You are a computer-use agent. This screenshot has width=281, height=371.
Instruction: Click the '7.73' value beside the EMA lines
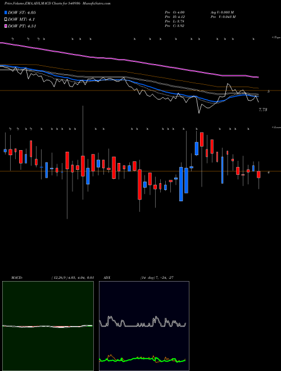point(263,110)
